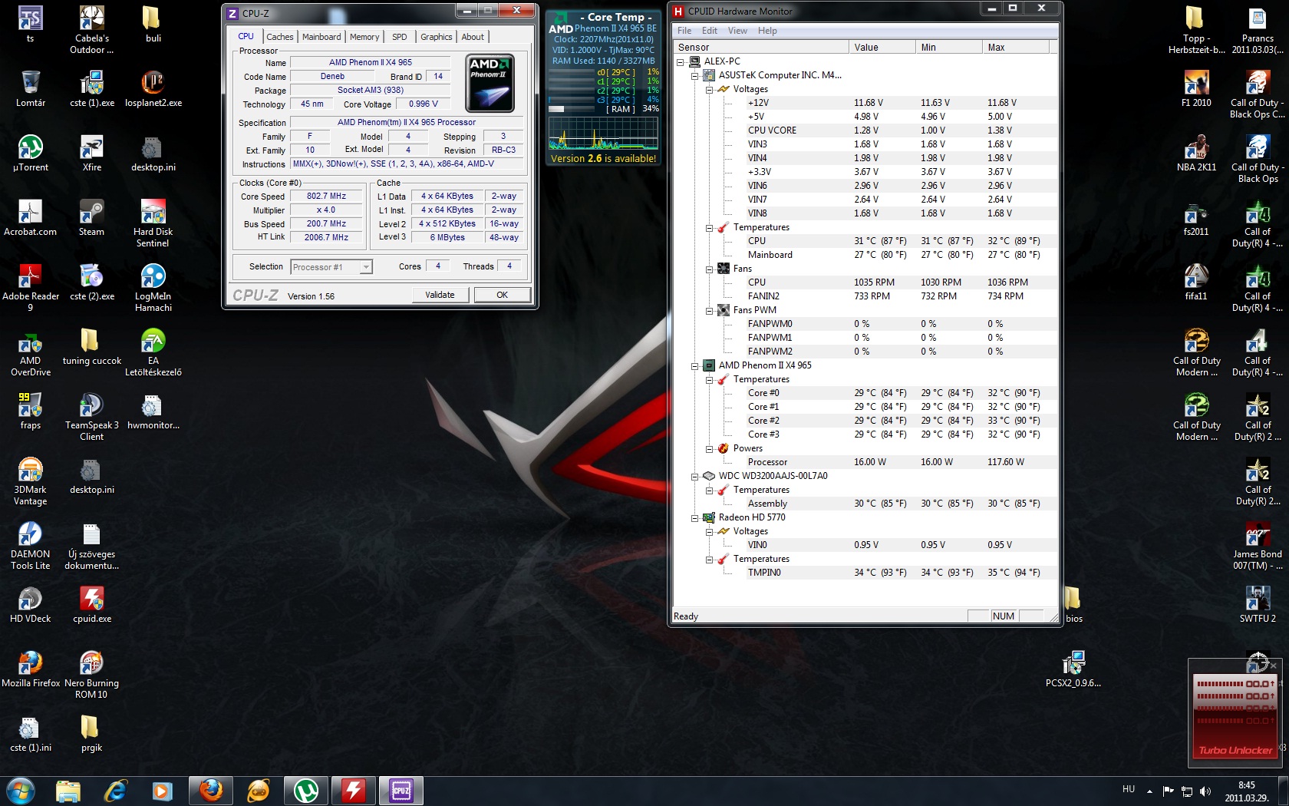Switch to CPU-Z taskbar button
This screenshot has height=806, width=1289.
(401, 791)
